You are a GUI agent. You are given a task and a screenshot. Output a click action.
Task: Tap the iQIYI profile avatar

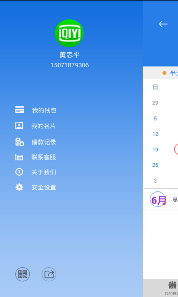pos(69,33)
